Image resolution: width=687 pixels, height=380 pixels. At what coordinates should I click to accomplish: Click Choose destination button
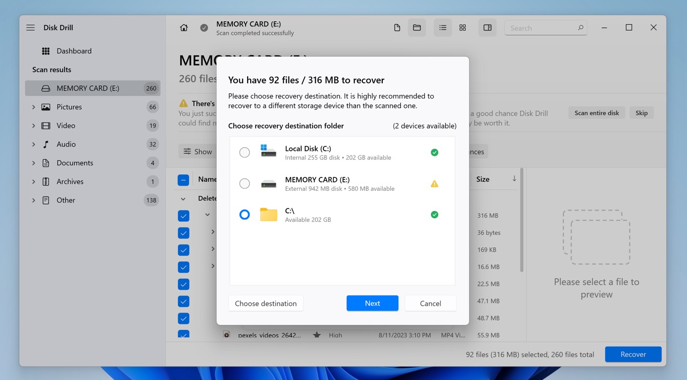click(x=266, y=303)
